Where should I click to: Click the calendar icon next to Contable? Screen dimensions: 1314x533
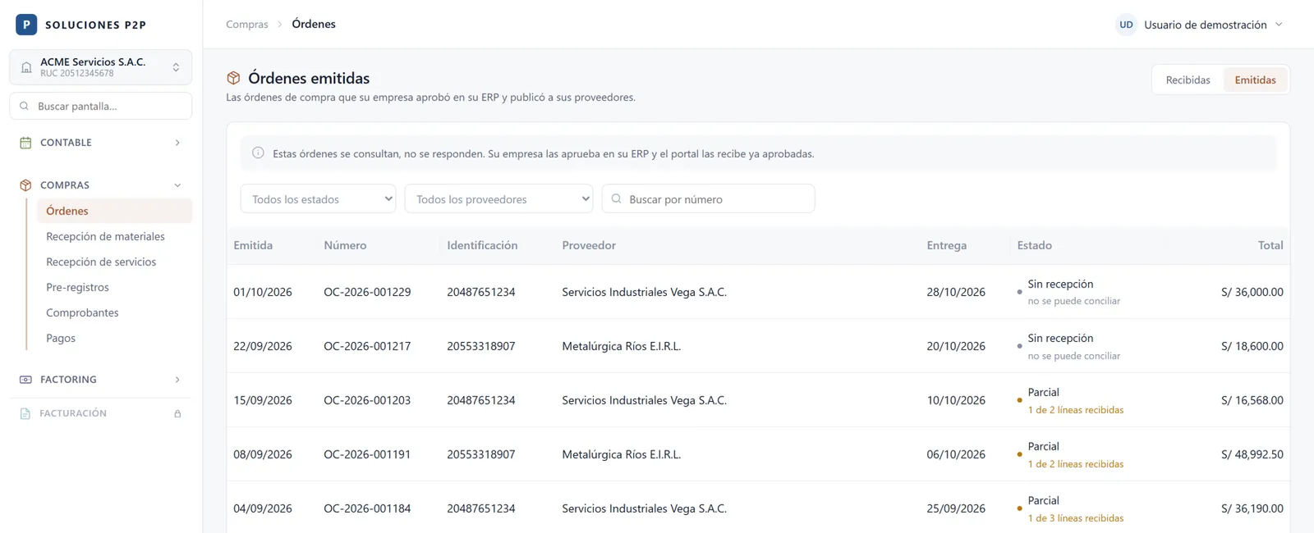25,143
